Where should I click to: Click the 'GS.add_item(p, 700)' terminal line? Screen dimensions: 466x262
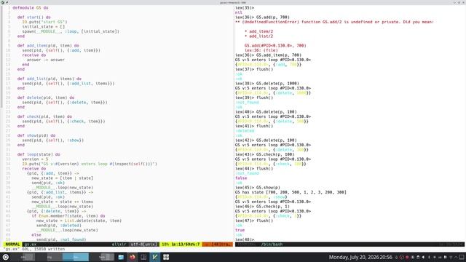(269, 55)
